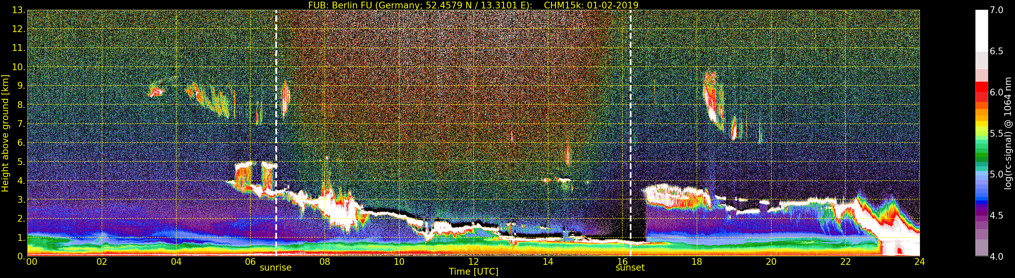
Task: Click the '3.' height axis tick
Action: [21, 200]
